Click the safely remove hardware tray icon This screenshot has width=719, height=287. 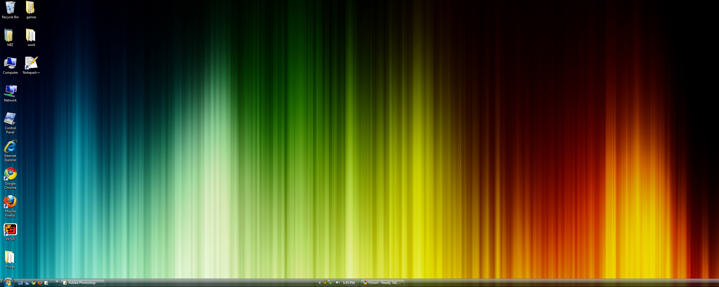tap(330, 283)
